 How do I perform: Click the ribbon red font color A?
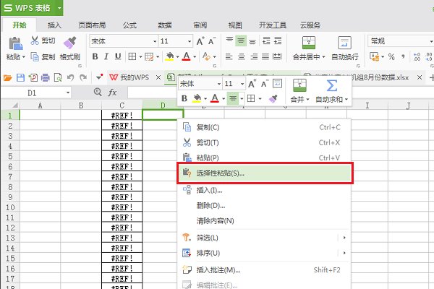(187, 56)
